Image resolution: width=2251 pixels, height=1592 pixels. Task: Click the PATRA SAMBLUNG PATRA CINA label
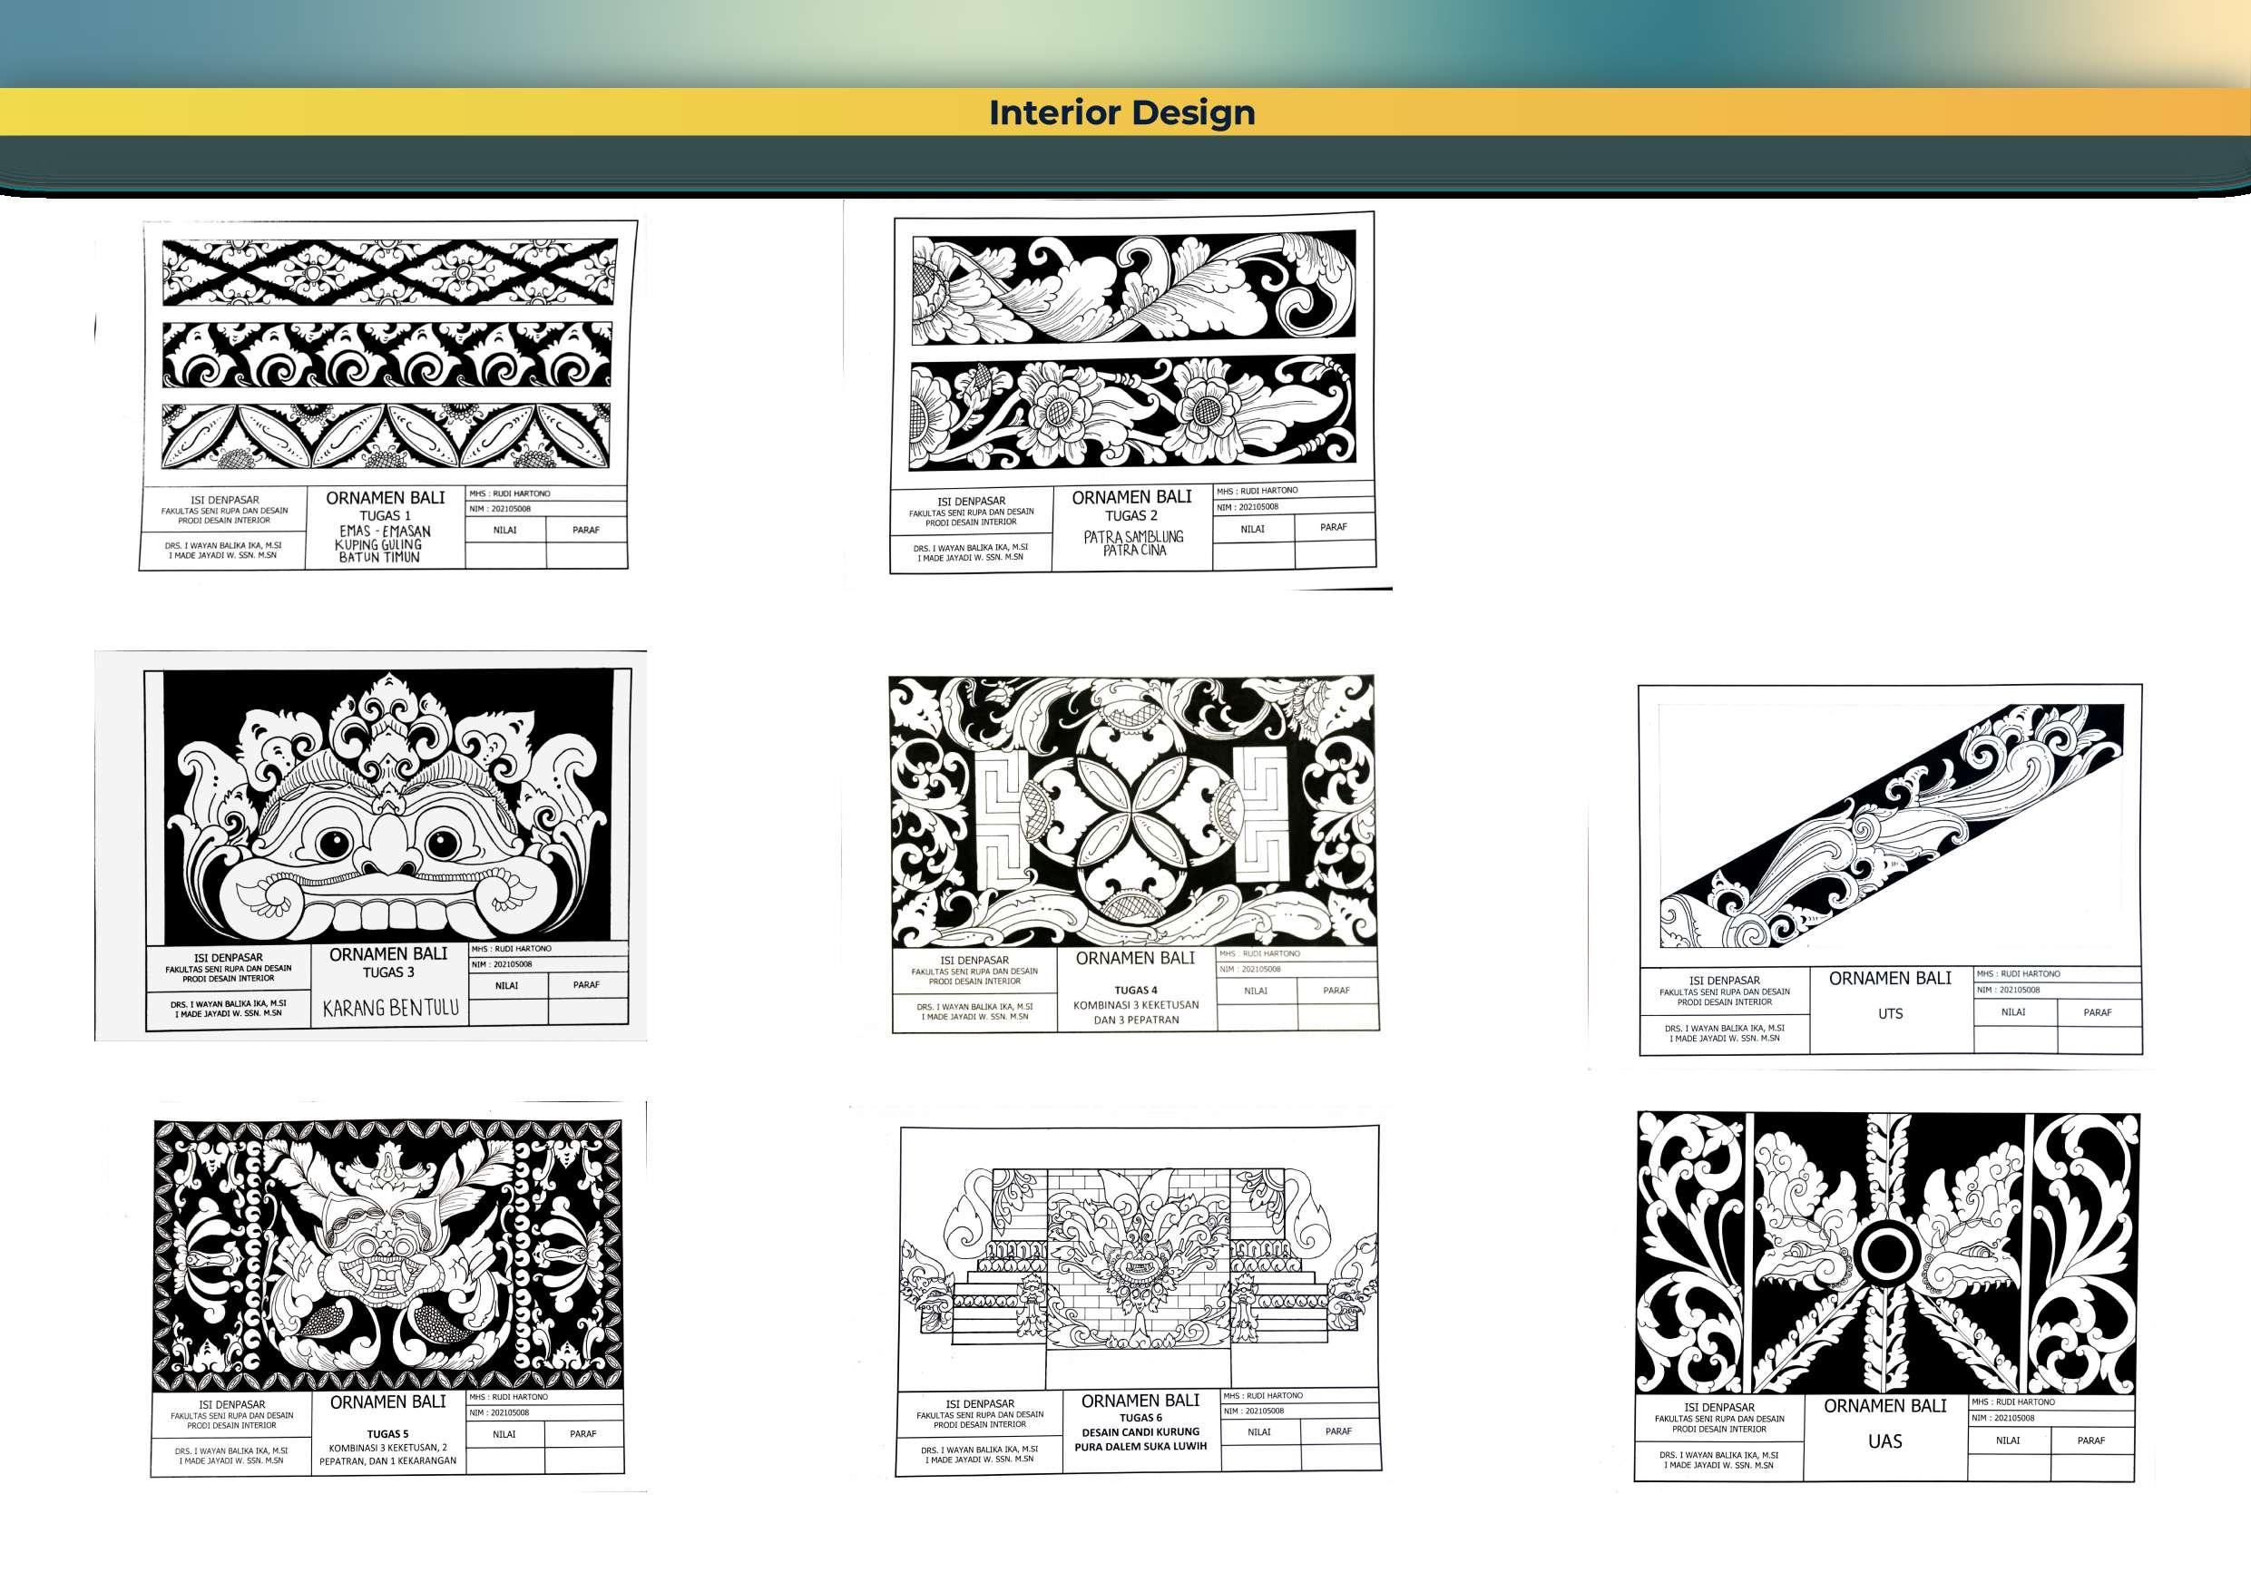point(1133,543)
